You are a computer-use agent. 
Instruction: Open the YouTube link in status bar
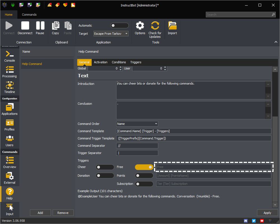pyautogui.click(x=262, y=221)
